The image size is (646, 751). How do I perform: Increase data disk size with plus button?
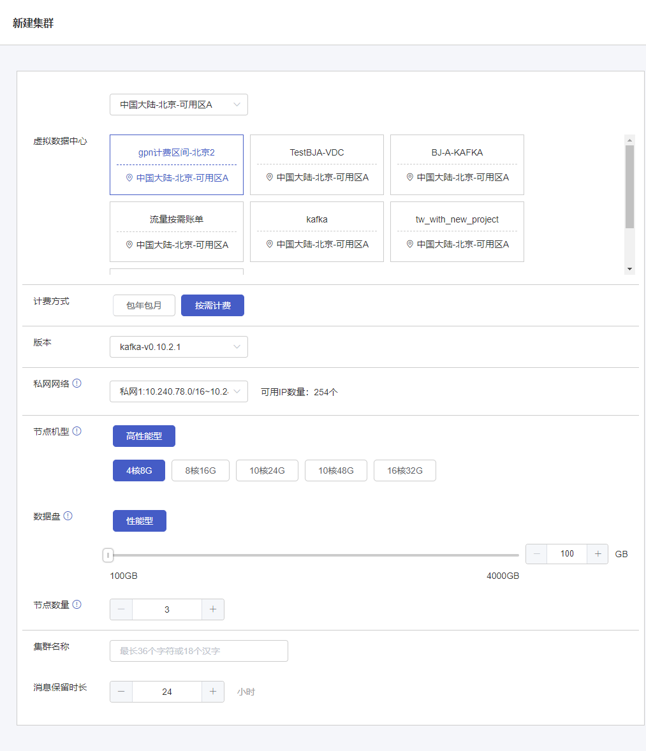tap(598, 554)
